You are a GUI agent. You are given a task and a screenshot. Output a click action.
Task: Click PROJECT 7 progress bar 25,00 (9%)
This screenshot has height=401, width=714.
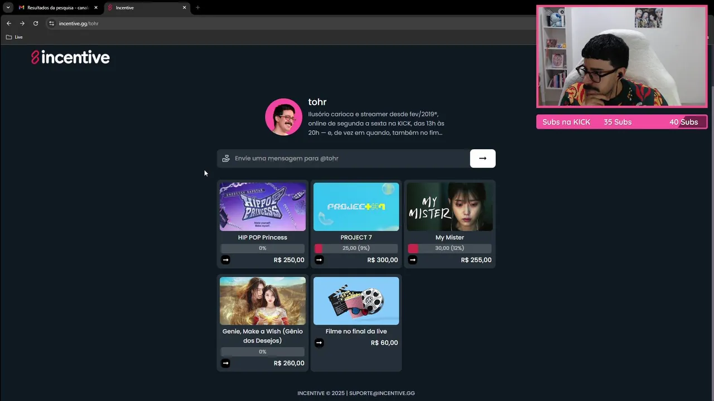(x=356, y=248)
